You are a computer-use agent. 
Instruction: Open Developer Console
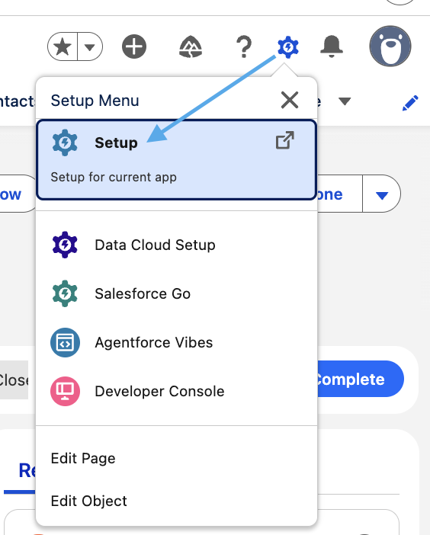tap(176, 392)
